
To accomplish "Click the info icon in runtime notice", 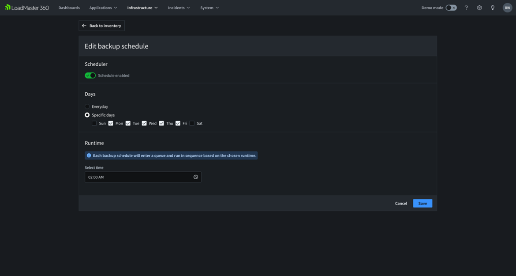I will tap(89, 155).
